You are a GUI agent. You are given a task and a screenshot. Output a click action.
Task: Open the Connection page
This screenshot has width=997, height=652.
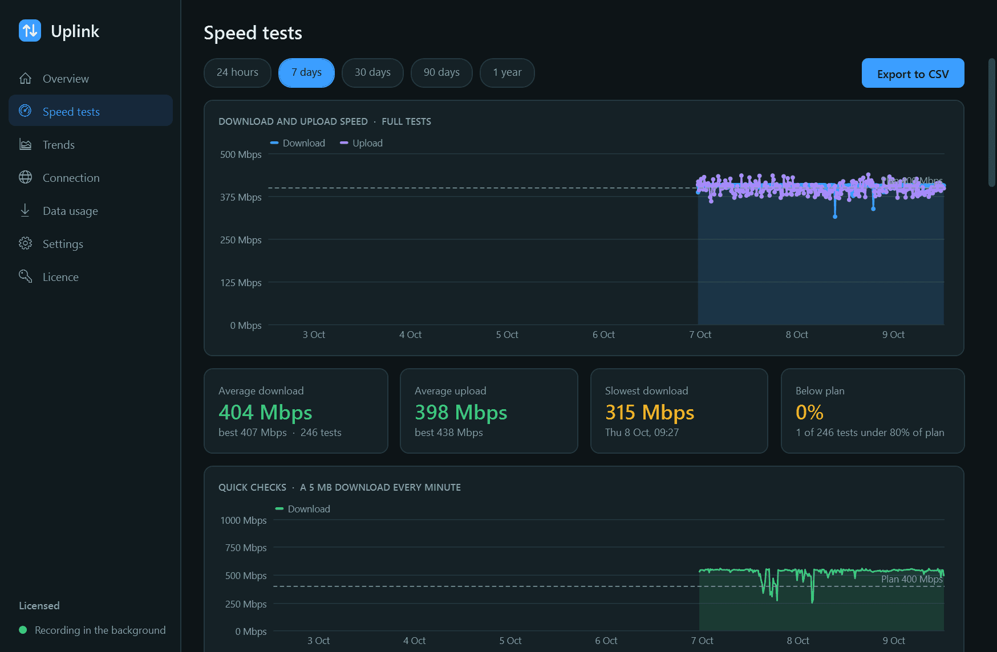click(x=91, y=178)
